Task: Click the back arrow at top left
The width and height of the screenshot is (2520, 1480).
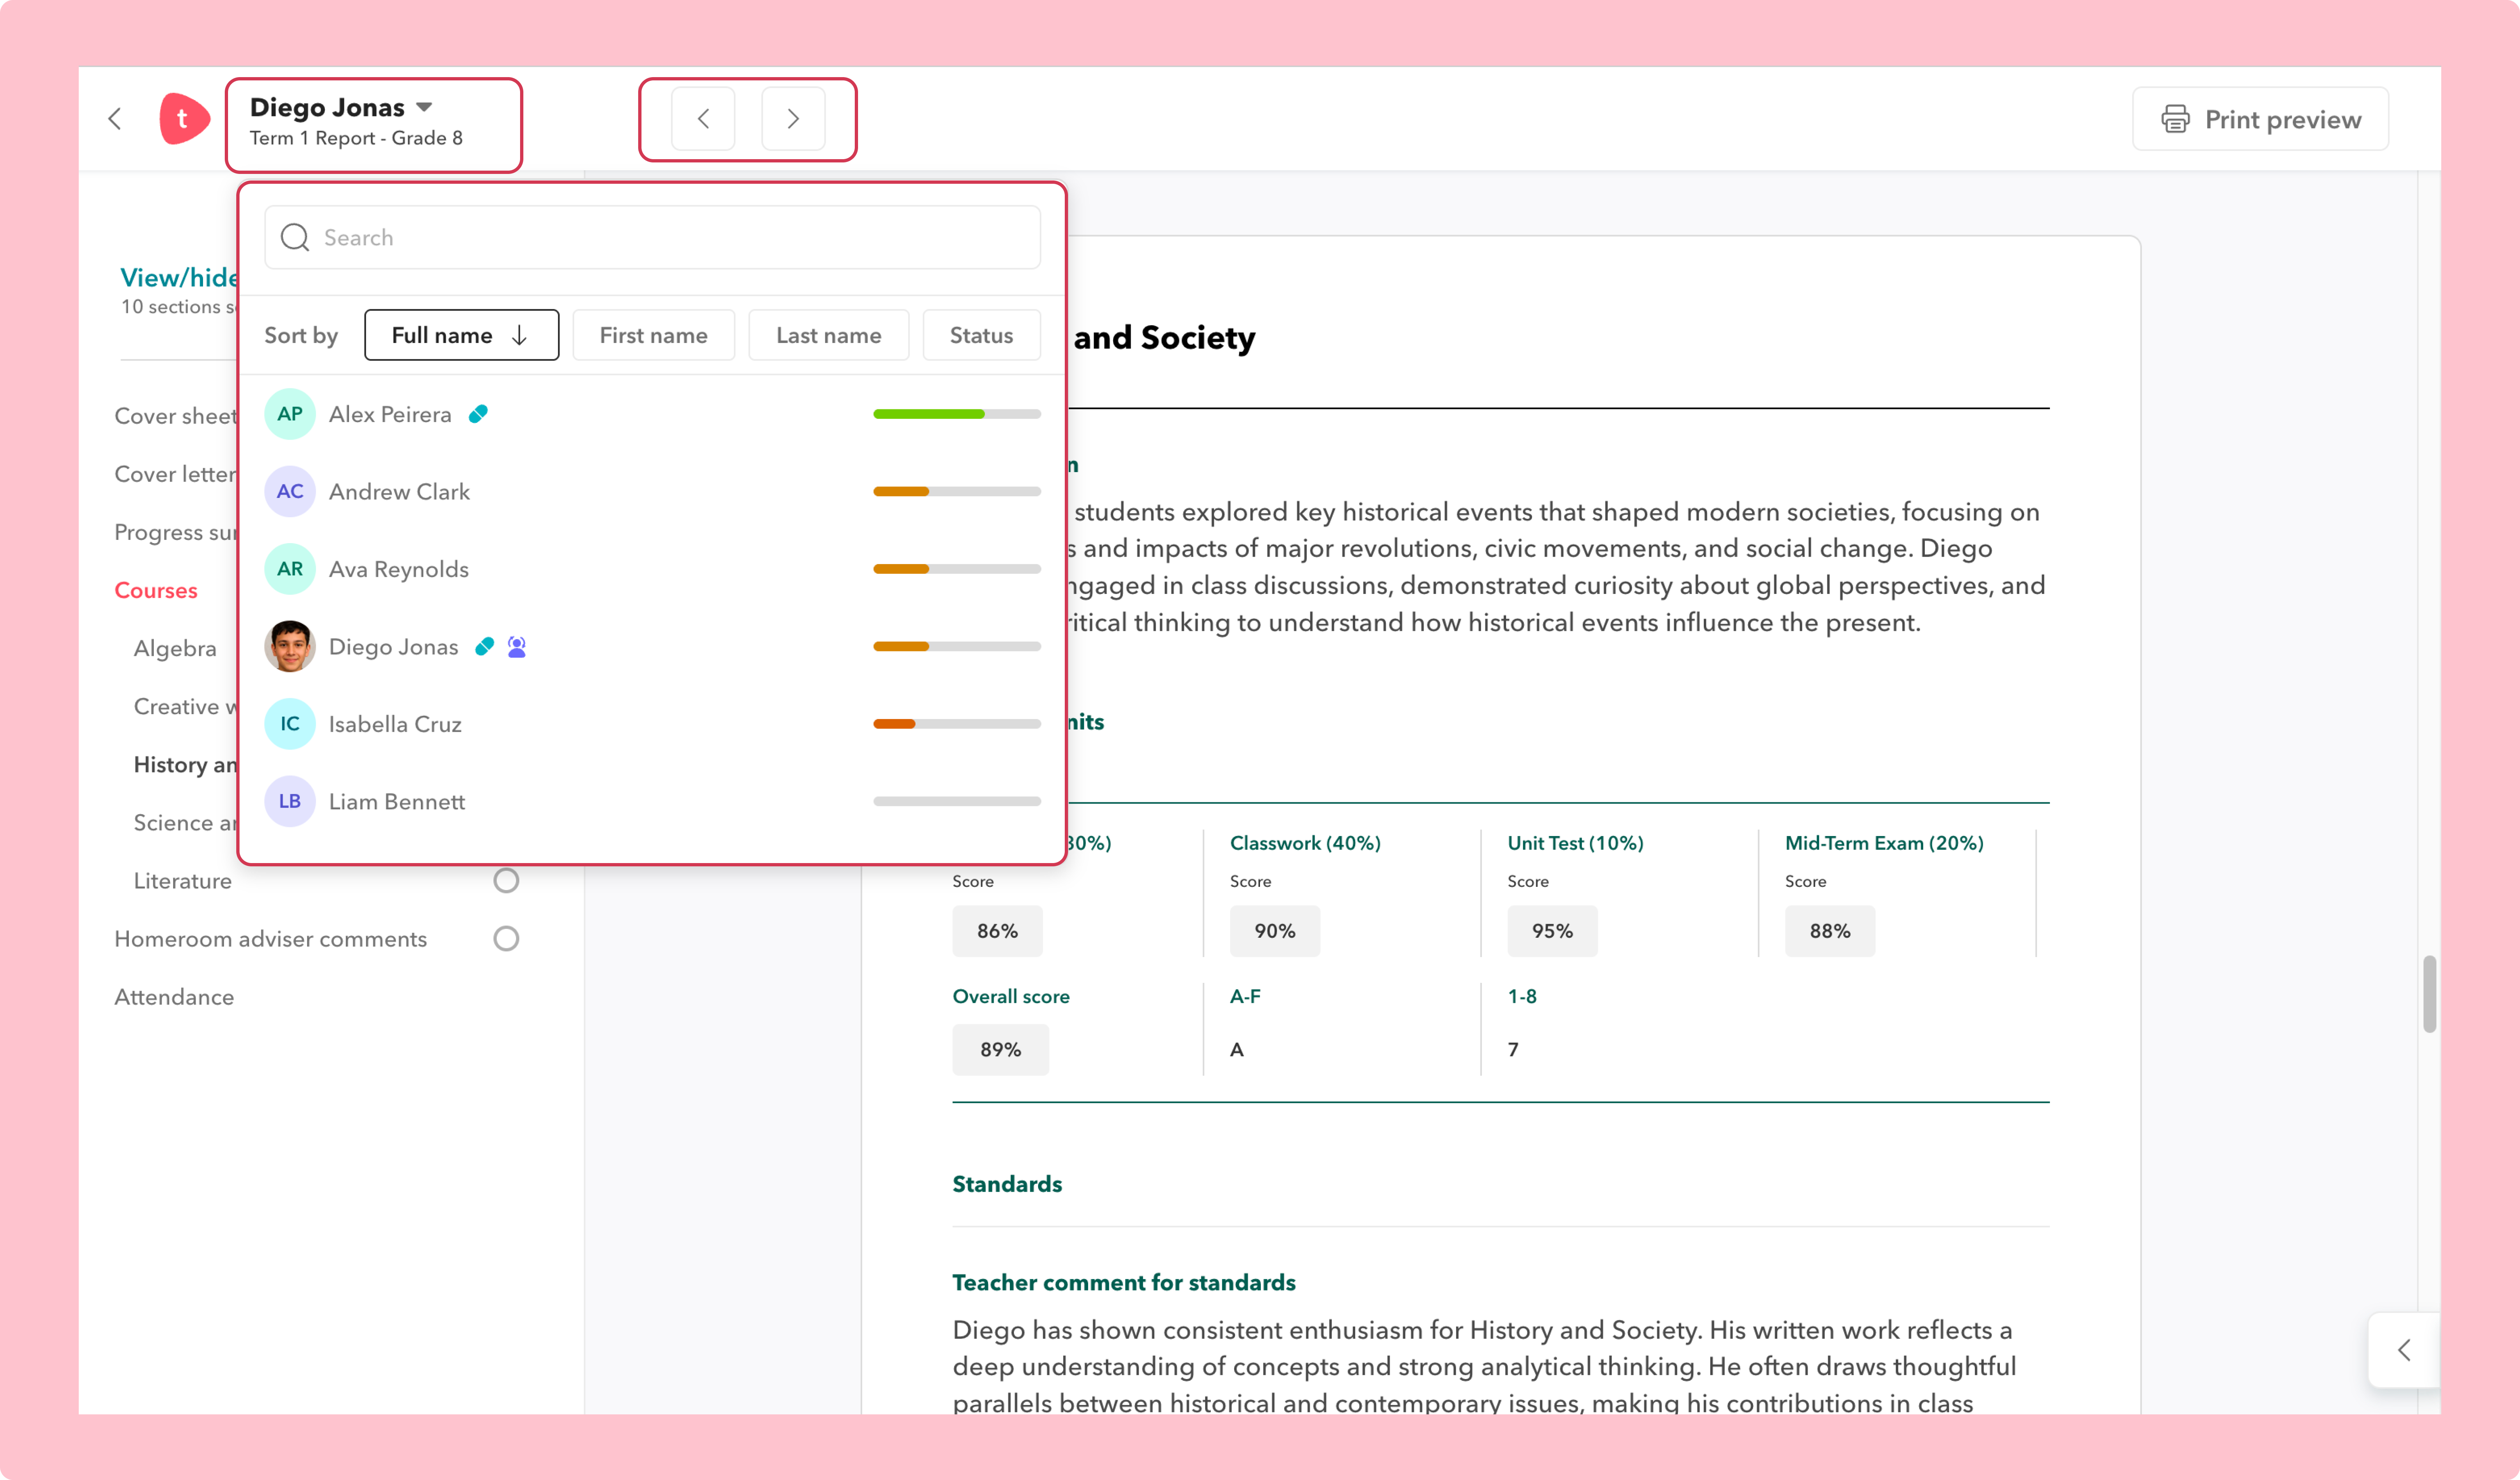Action: coord(115,119)
